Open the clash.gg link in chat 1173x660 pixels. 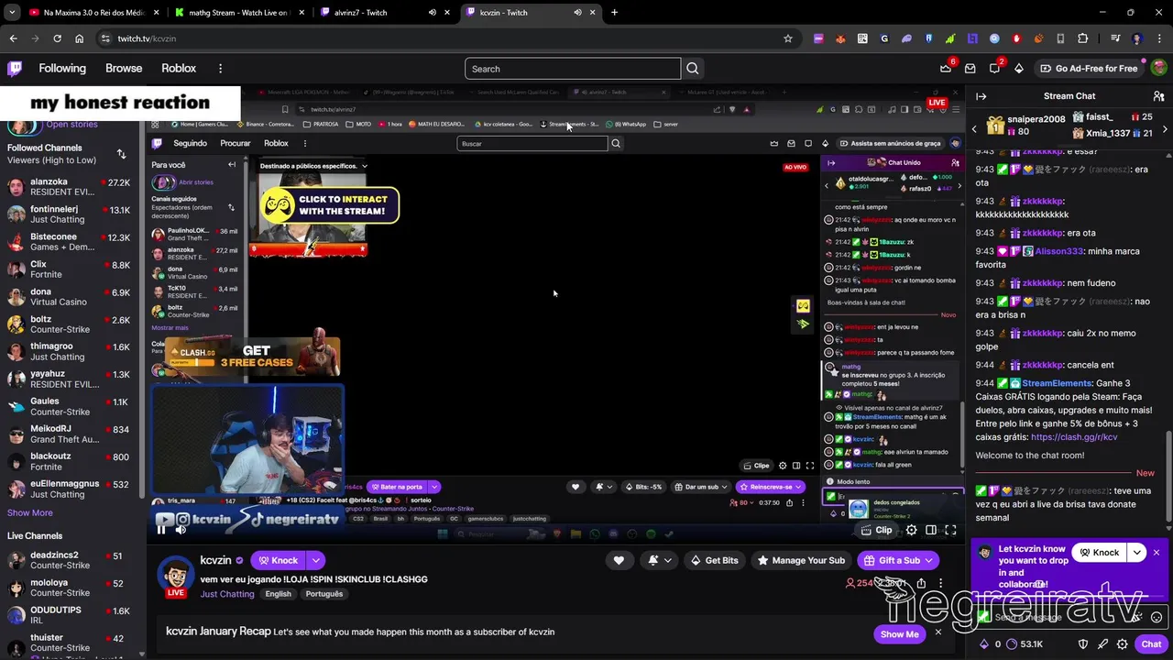(x=1073, y=437)
